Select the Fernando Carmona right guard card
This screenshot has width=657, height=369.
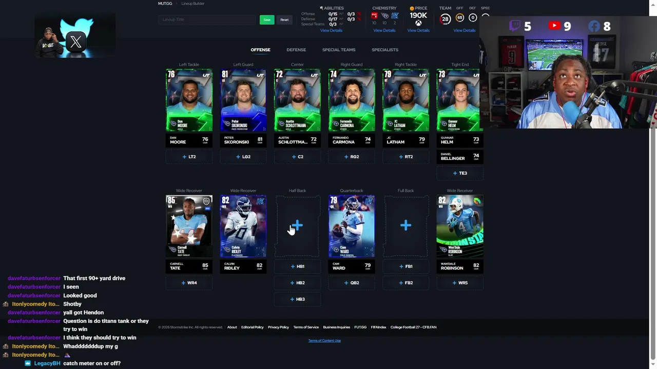click(352, 100)
